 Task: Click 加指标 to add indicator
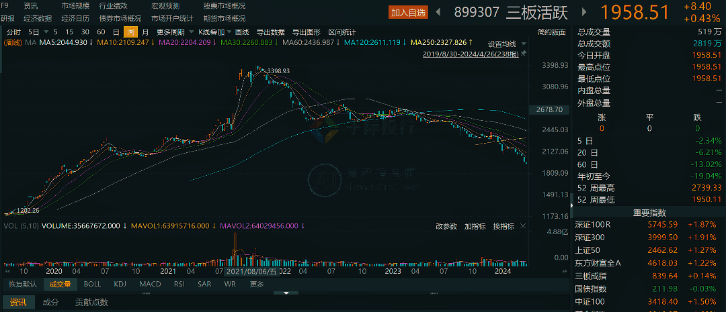475,226
